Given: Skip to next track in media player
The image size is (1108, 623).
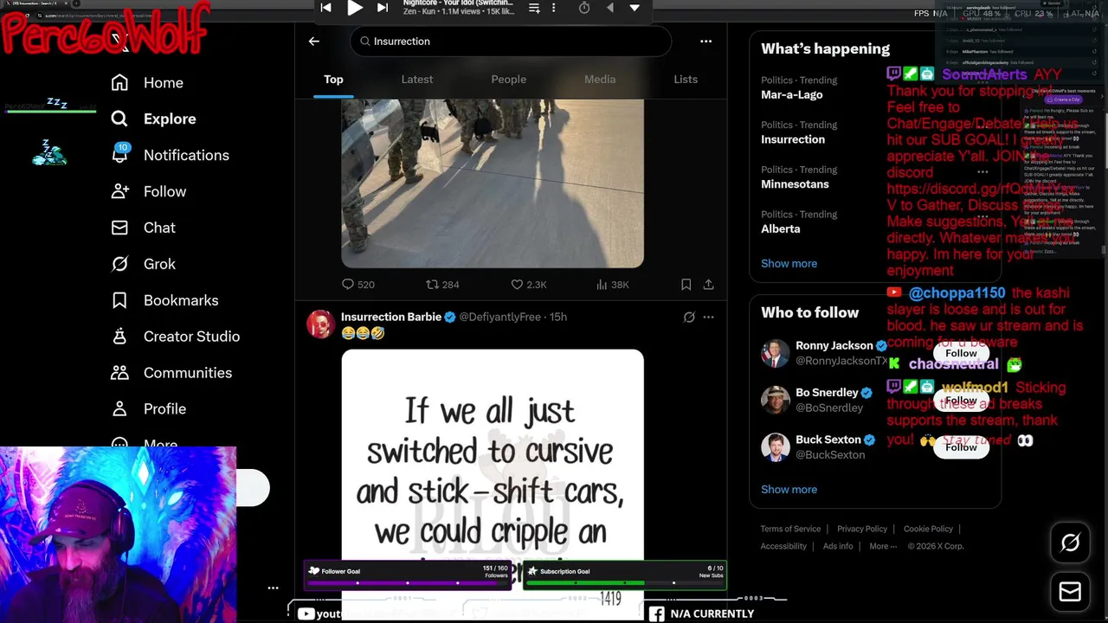Looking at the screenshot, I should (x=383, y=8).
